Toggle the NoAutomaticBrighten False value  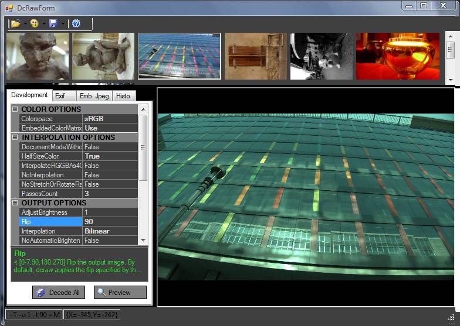coord(110,241)
